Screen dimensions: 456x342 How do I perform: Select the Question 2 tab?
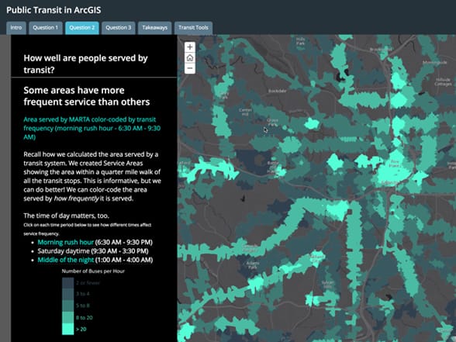(x=82, y=28)
